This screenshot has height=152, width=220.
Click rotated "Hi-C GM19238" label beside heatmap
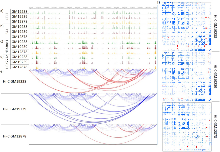pyautogui.click(x=216, y=27)
